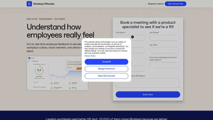Select the number of employees field
Viewport: 213px width, 120px height.
pyautogui.click(x=164, y=65)
